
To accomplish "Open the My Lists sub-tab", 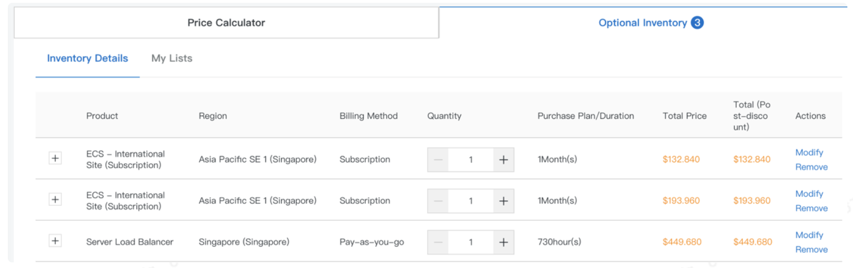I will (172, 58).
